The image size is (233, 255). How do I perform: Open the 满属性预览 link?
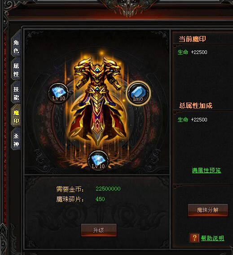tap(207, 170)
